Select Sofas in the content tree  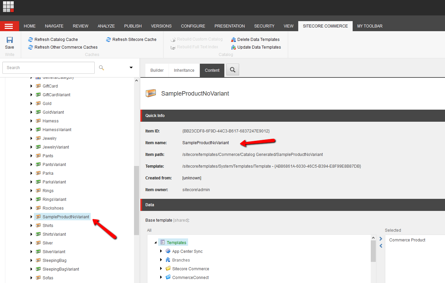point(48,278)
